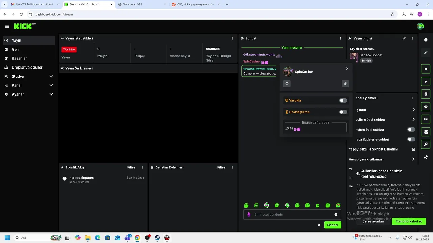Toggle camera widget in right sidebar
433x243 pixels.
coord(426,132)
